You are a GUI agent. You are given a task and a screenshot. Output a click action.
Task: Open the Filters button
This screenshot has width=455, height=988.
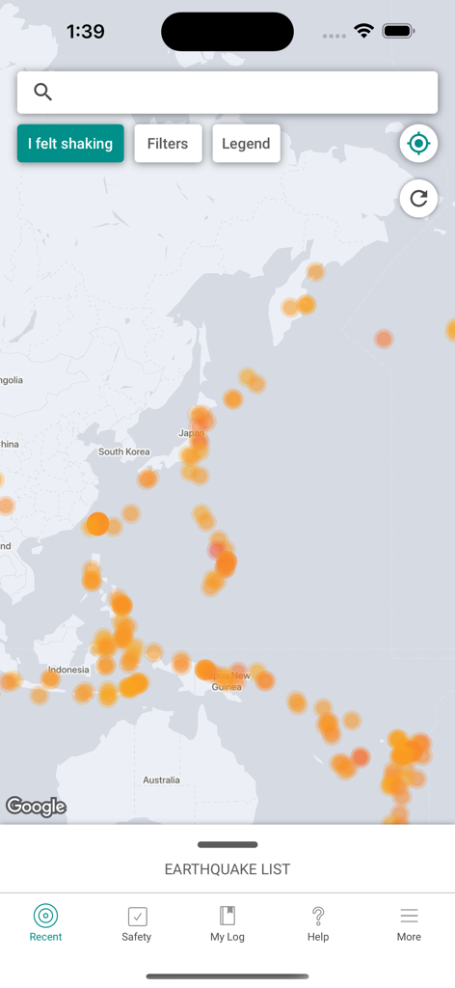point(168,144)
